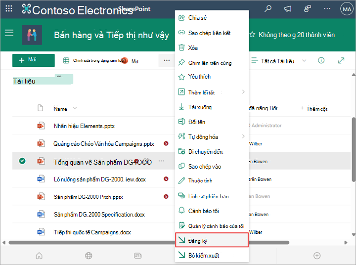Open the Name column sort dropdown
This screenshot has width=356, height=265.
point(75,108)
